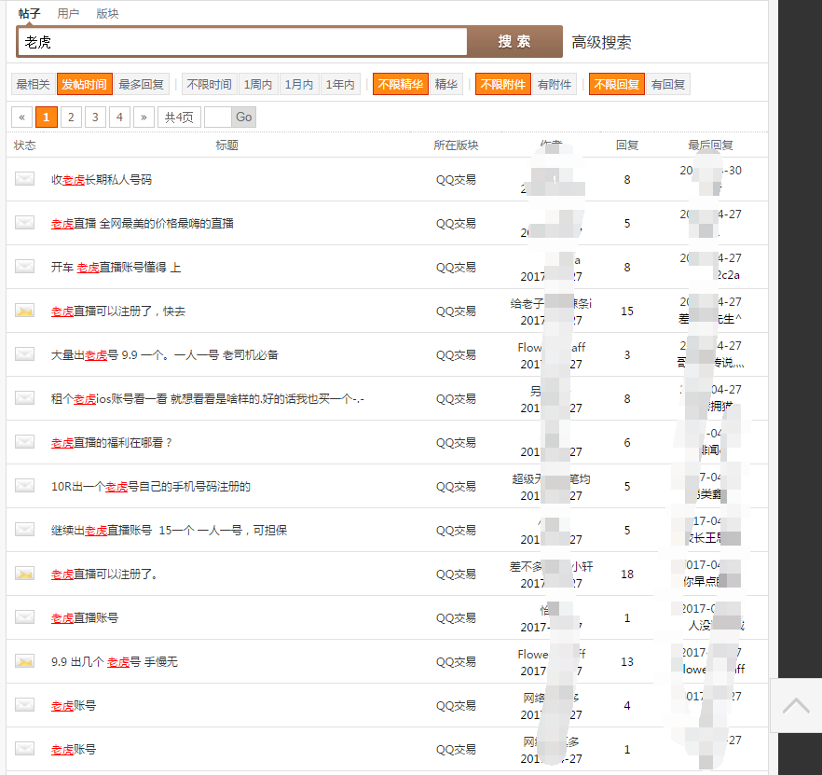Click the hot-thread envelope icon for 老虎直播可以注册了，快去
The height and width of the screenshot is (775, 822).
24,311
